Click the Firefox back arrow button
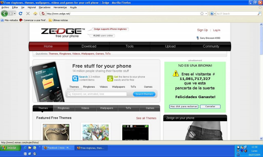The width and height of the screenshot is (263, 157). pyautogui.click(x=5, y=14)
